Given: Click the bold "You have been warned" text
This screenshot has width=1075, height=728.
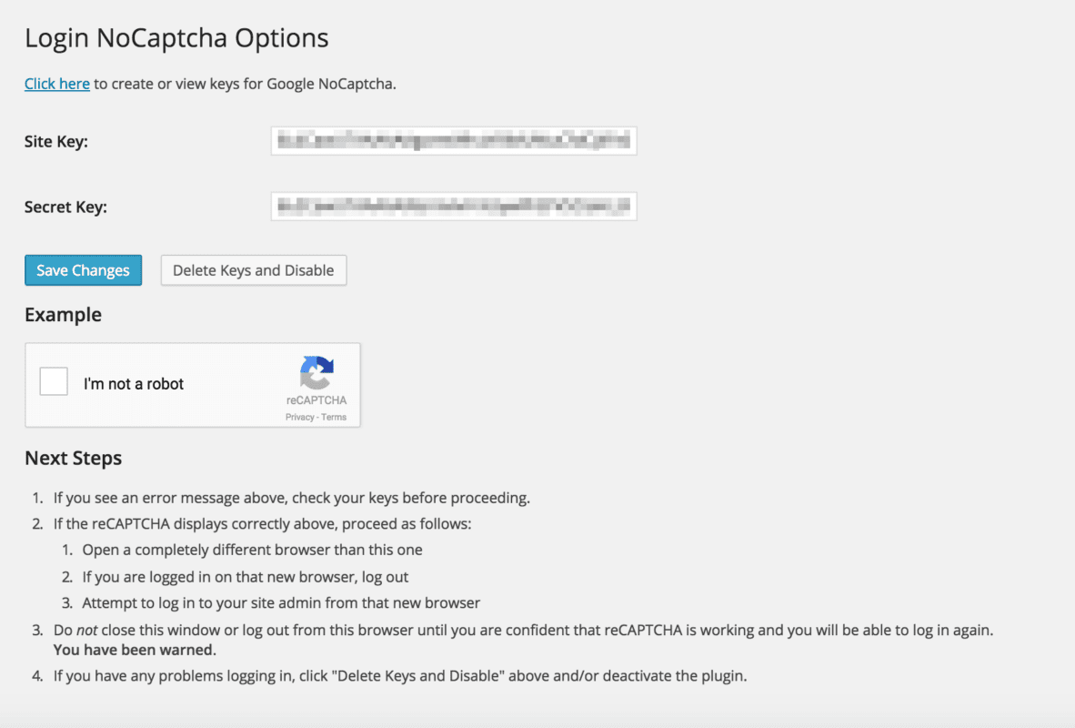Looking at the screenshot, I should click(135, 650).
